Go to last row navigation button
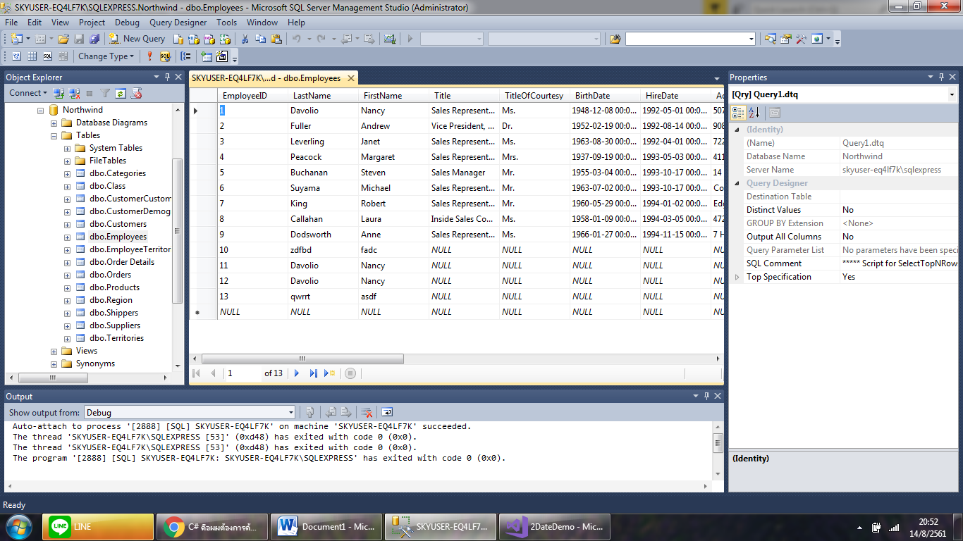Screen dimensions: 963x541 (313, 373)
